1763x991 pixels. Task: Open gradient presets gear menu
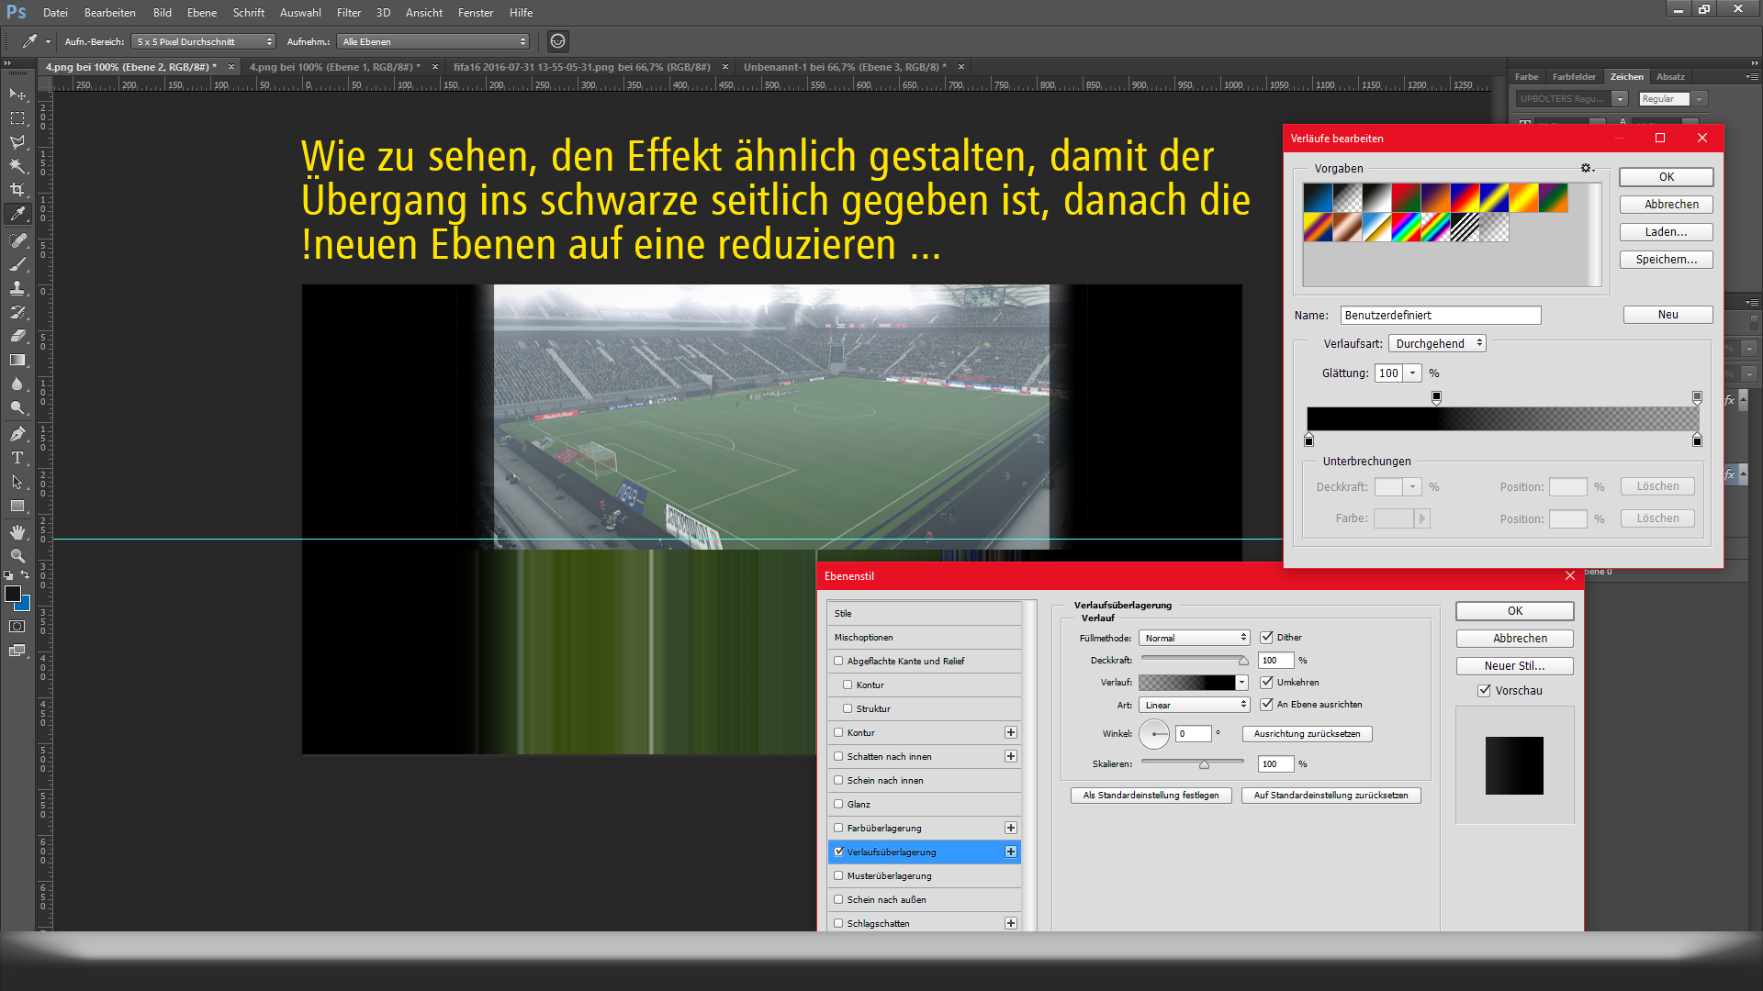(1587, 168)
